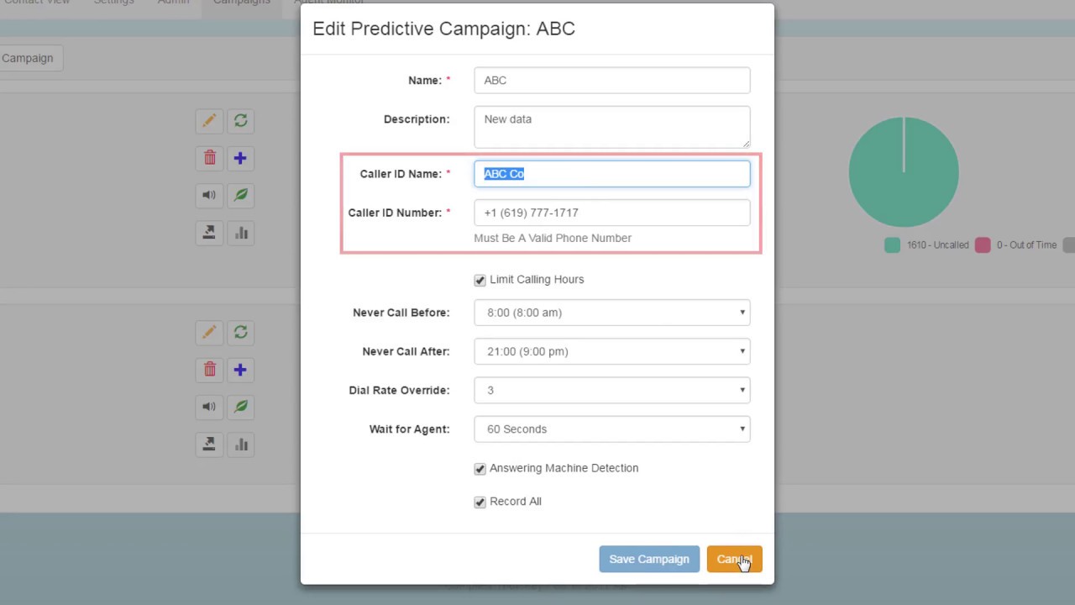This screenshot has height=605, width=1075.
Task: Toggle the Answering Machine Detection checkbox
Action: click(x=480, y=469)
